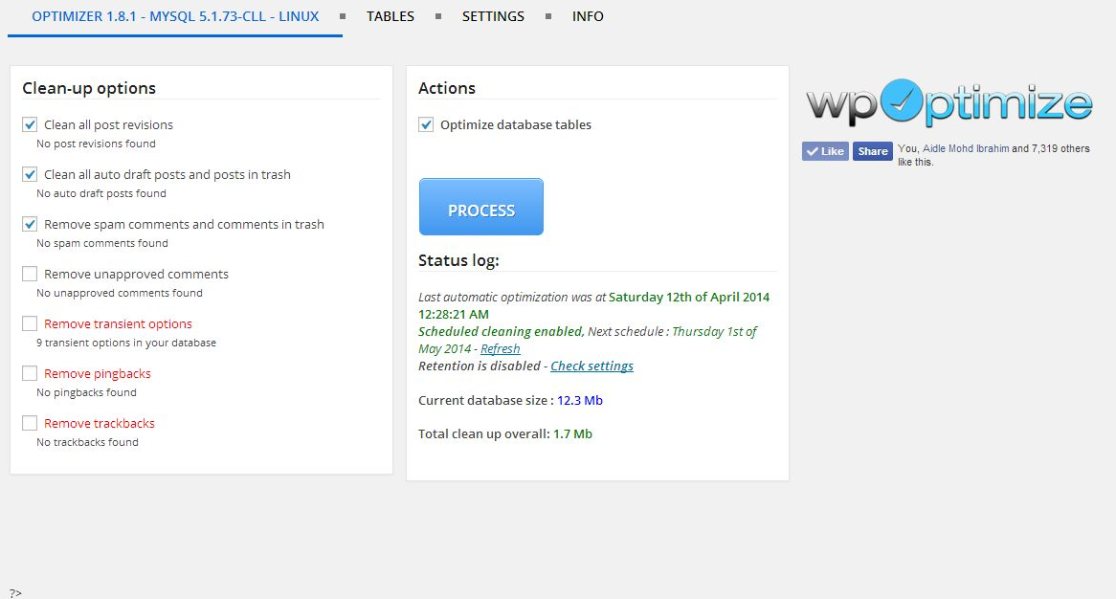Uncheck Clean all post revisions

coord(29,124)
